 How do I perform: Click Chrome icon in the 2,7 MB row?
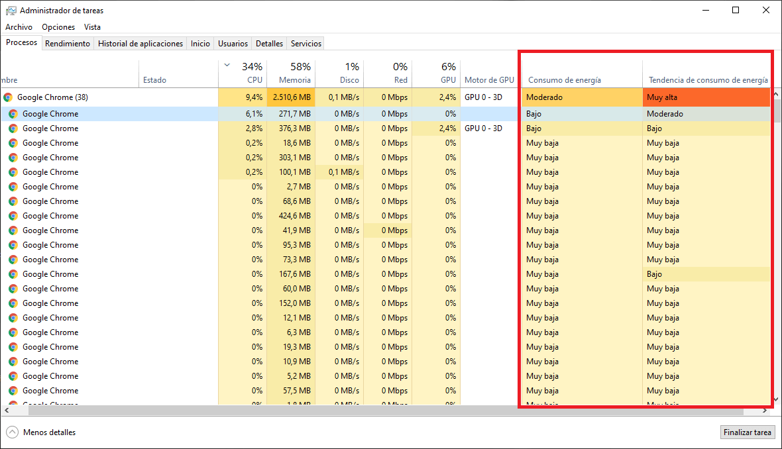tap(13, 187)
